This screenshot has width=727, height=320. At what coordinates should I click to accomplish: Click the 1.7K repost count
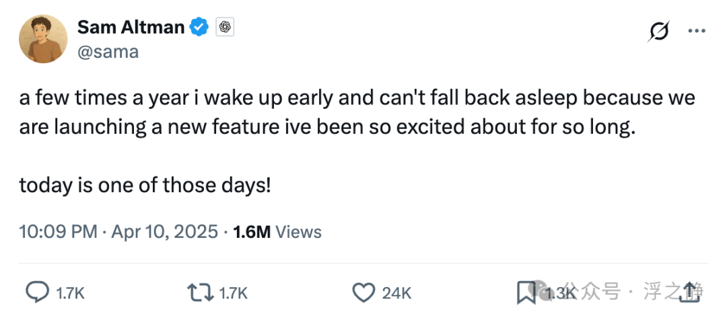click(234, 292)
